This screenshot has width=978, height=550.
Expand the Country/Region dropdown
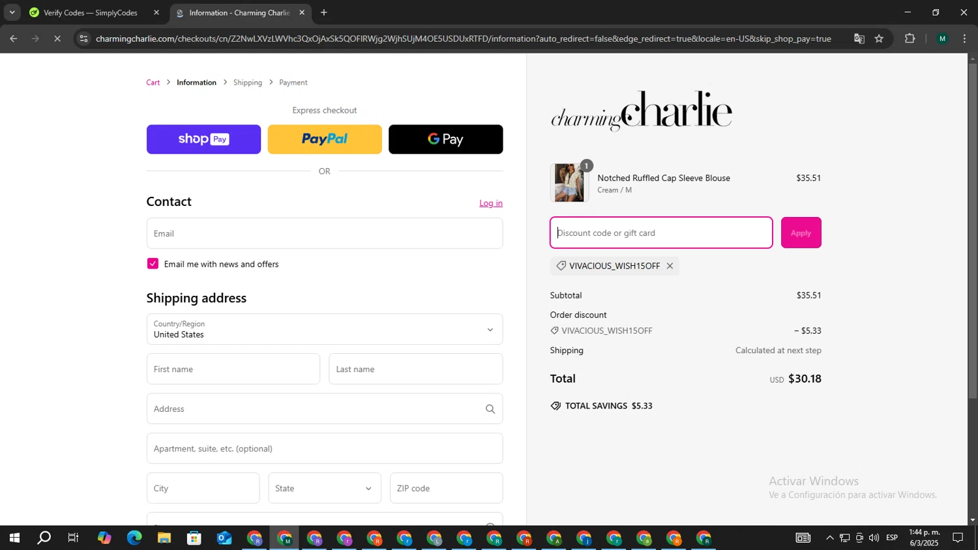click(325, 329)
